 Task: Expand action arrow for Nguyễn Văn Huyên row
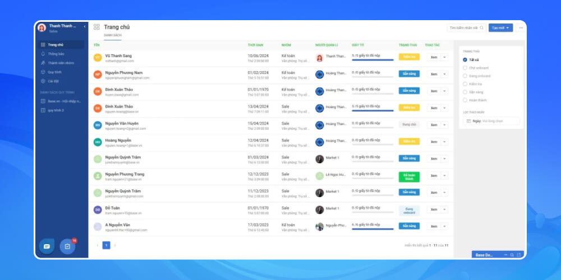coord(444,125)
